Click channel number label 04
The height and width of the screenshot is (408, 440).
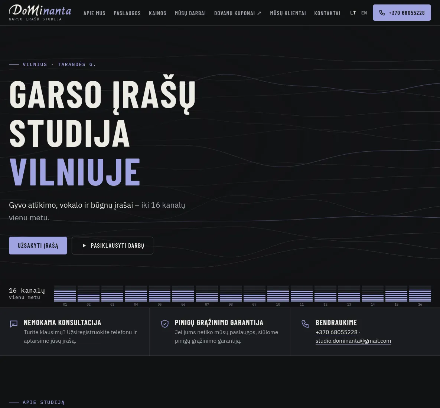[136, 304]
